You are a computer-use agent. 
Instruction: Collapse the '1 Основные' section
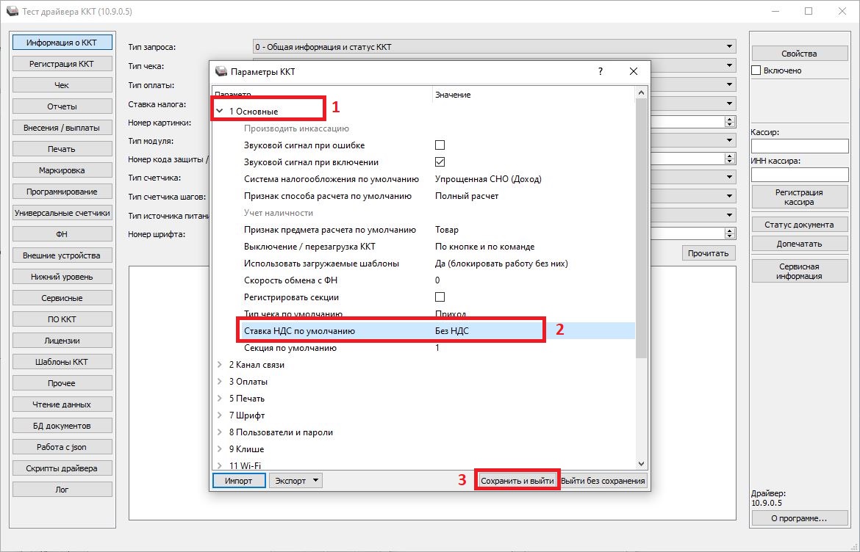220,111
